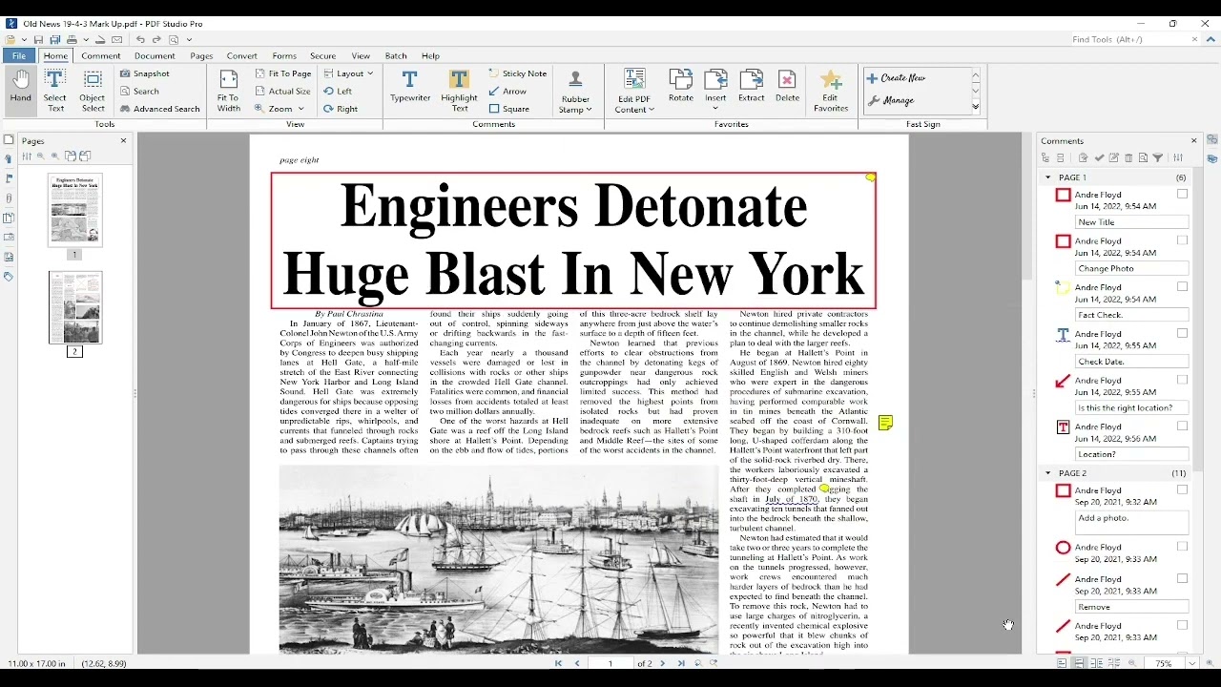Activate the Select Text tool
1221x687 pixels.
tap(55, 91)
